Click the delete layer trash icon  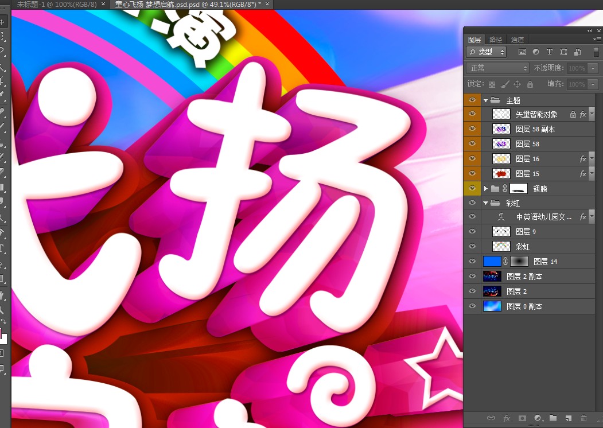(x=583, y=418)
